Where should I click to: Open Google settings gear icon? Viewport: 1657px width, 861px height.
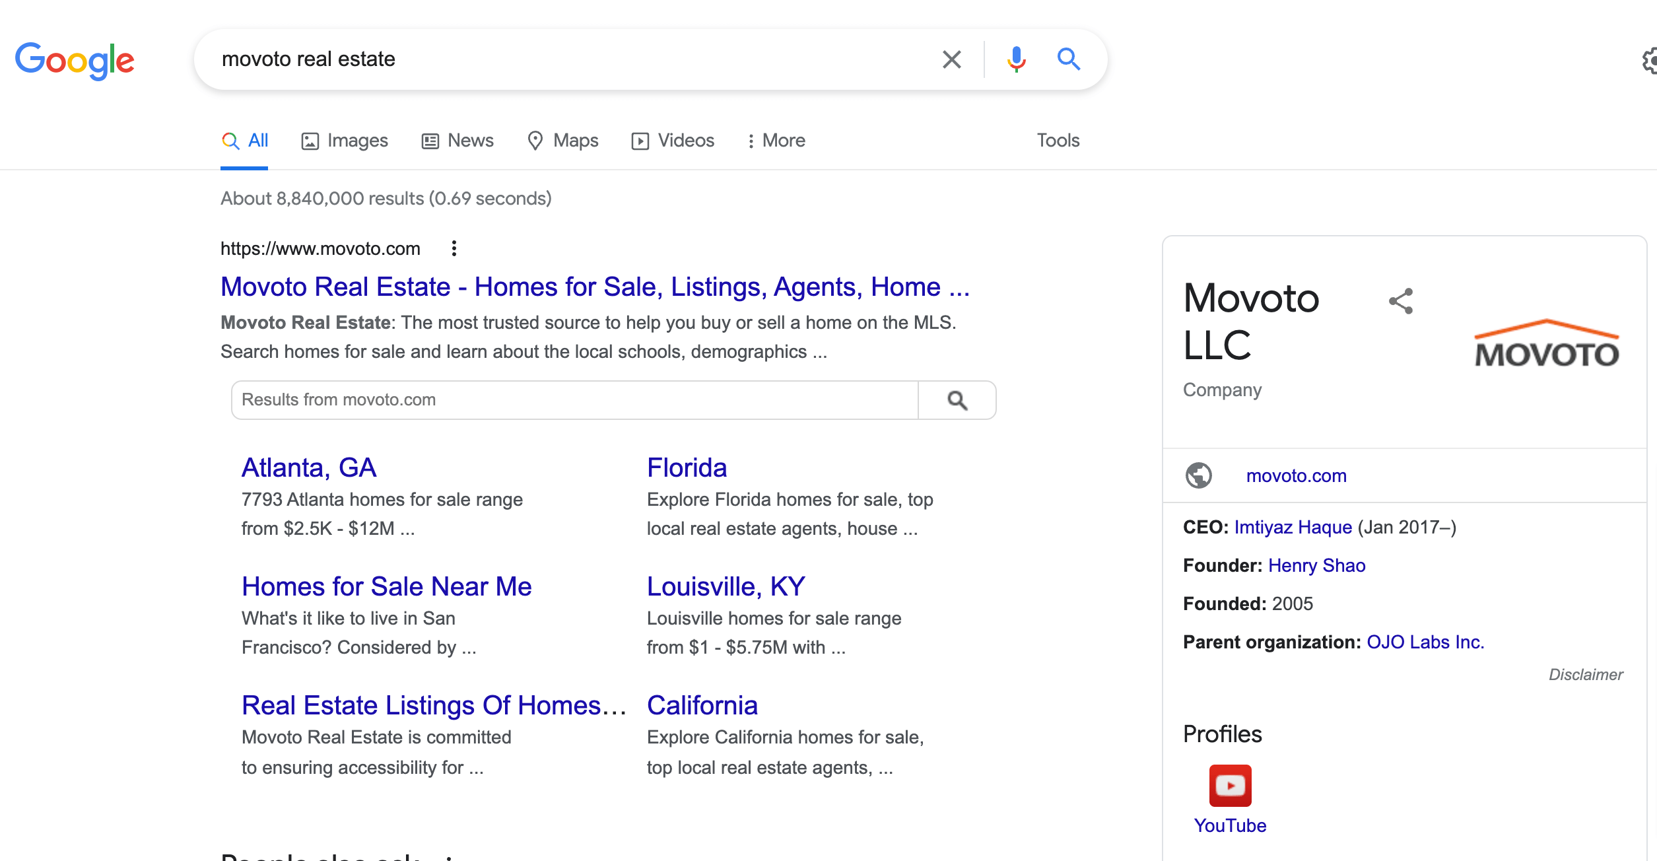pyautogui.click(x=1649, y=61)
